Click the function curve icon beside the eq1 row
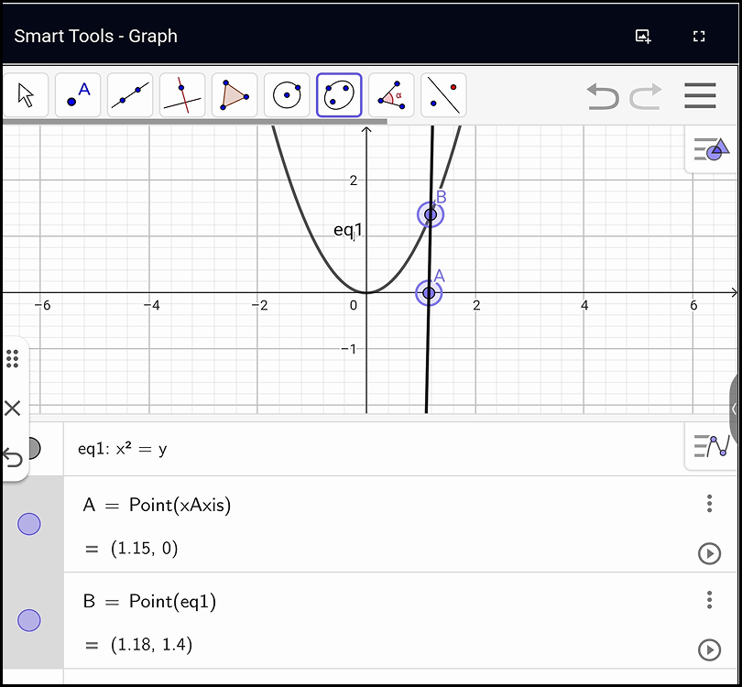 pyautogui.click(x=713, y=446)
